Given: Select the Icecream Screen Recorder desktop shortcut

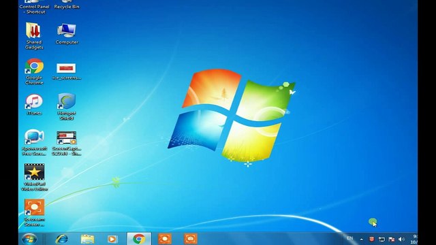Looking at the screenshot, I should coord(34,213).
